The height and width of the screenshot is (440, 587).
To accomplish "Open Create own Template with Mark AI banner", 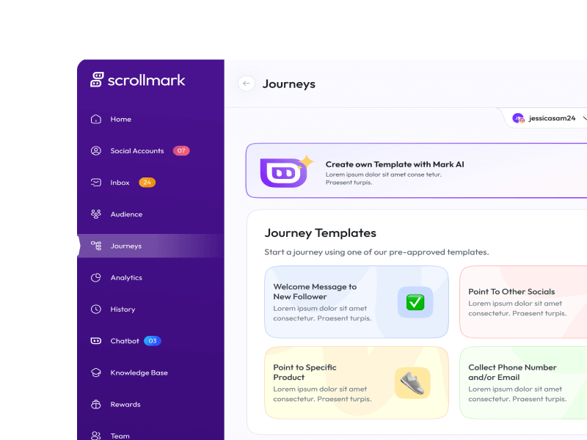I will click(416, 171).
